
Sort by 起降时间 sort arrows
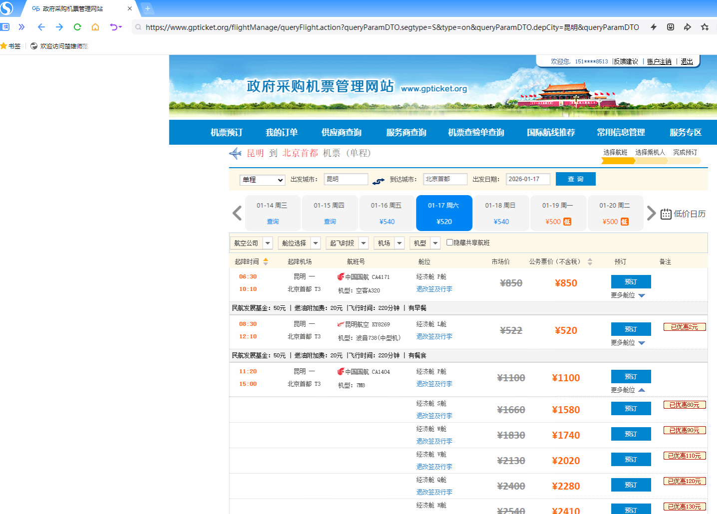[266, 261]
